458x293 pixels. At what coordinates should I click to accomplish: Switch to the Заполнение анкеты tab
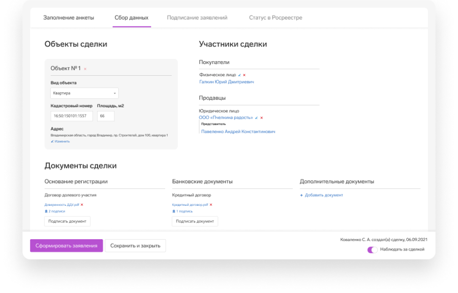click(x=68, y=18)
